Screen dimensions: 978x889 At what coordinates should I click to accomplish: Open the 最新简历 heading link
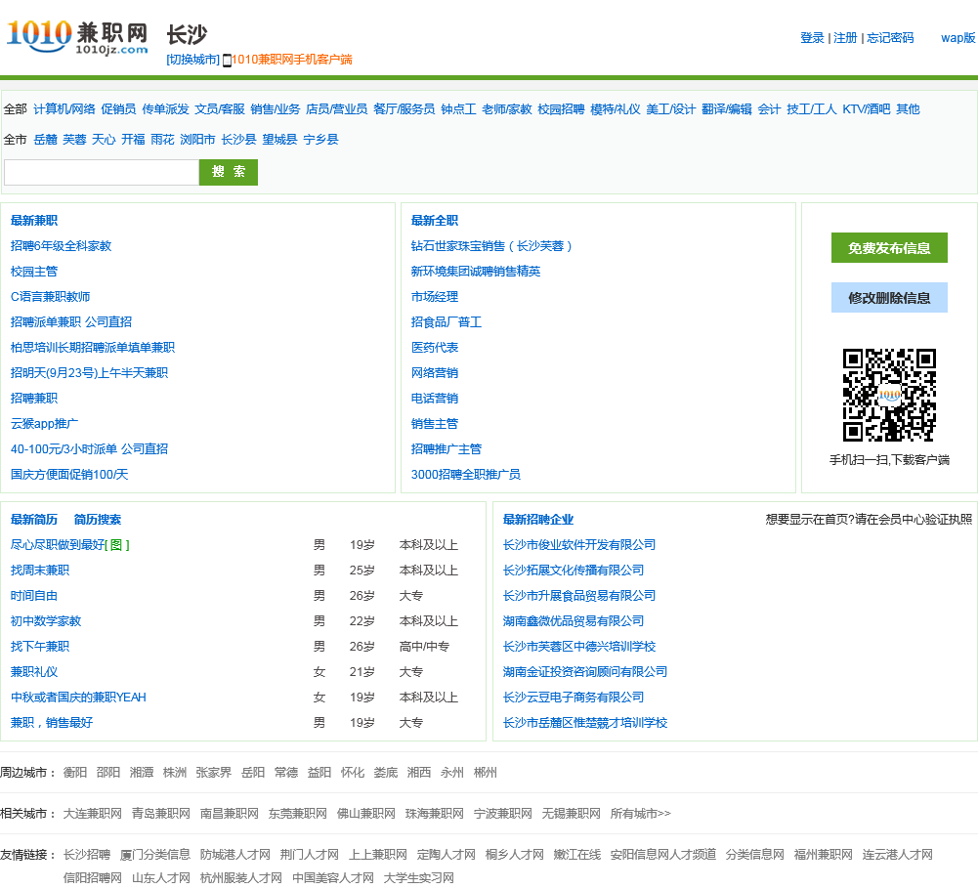34,519
